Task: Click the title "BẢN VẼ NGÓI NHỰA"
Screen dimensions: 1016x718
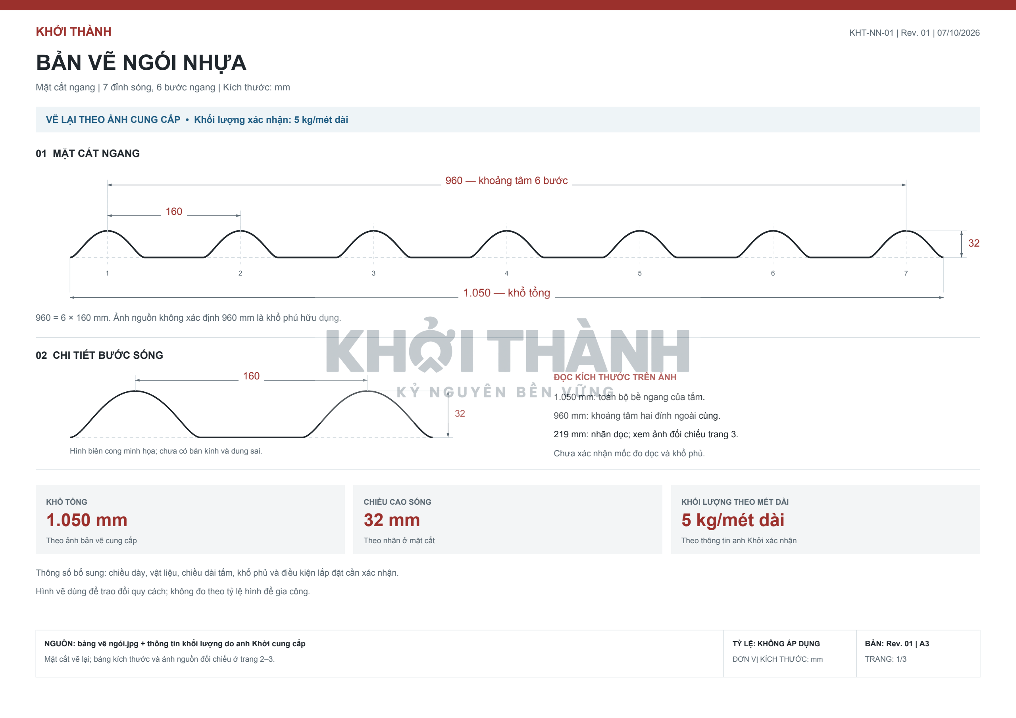Action: (x=141, y=62)
